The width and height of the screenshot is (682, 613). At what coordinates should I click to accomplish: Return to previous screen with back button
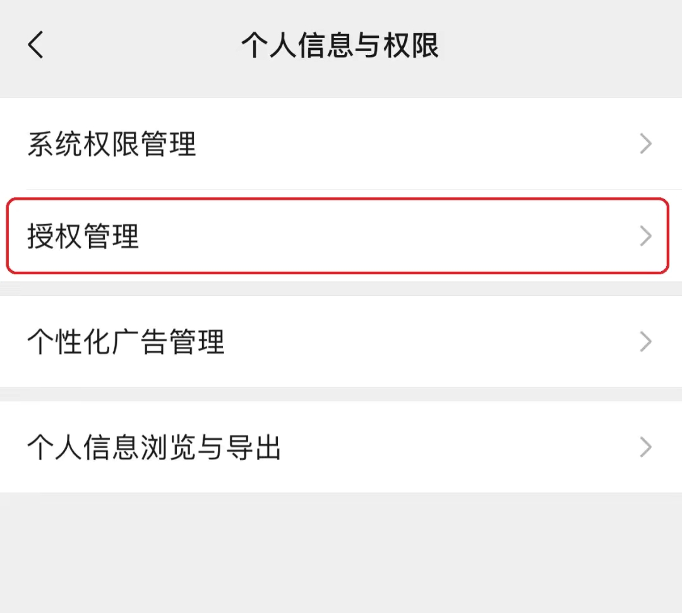[x=35, y=44]
